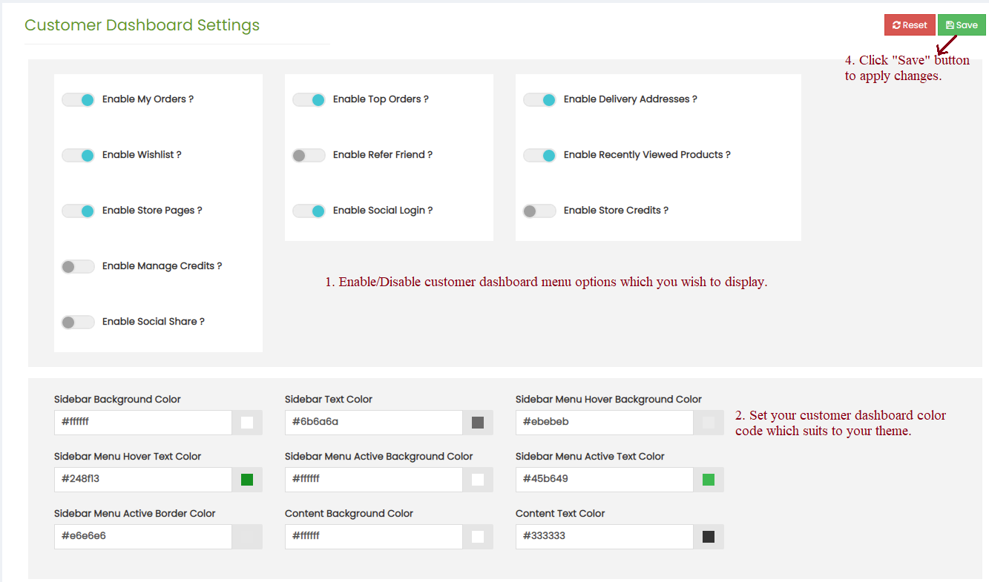Click the "Content Text Color" label
Screen dimensions: 989x582
pos(560,514)
